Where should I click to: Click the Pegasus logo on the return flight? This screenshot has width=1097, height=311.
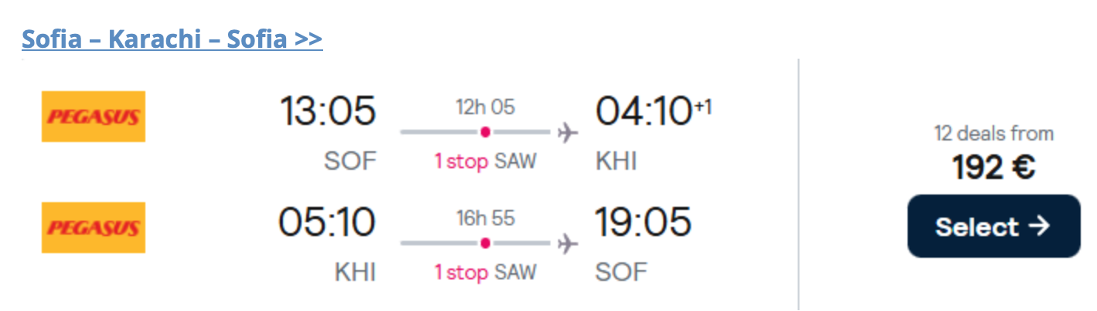point(94,228)
